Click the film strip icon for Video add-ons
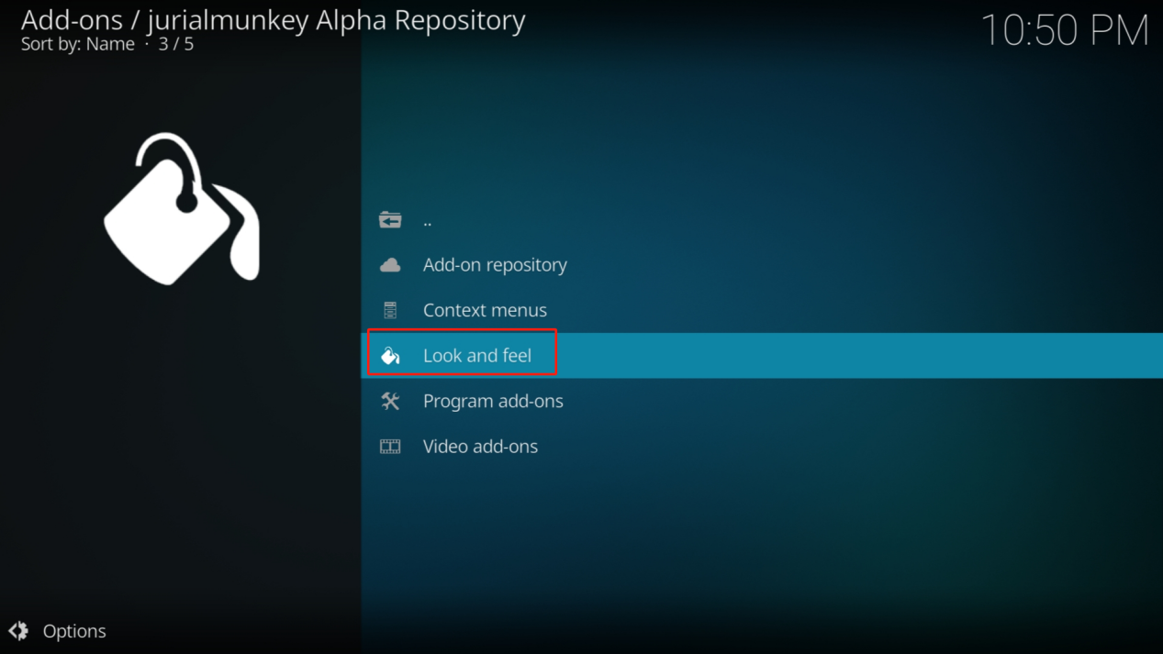Screen dimensions: 1163x654 [x=390, y=447]
